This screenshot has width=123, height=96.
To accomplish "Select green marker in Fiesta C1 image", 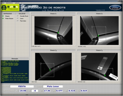I will tap(58, 33).
